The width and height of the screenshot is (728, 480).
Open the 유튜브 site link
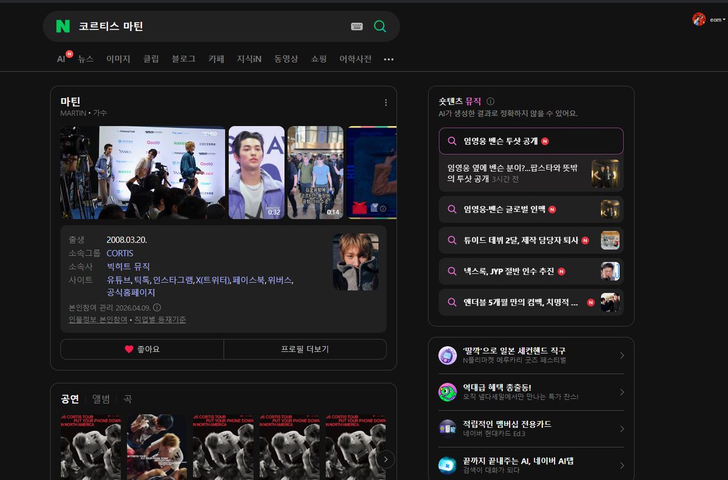(118, 280)
